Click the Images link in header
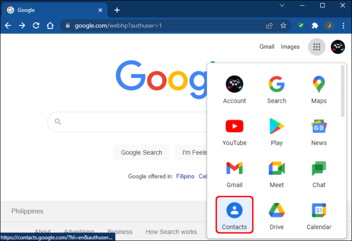Image resolution: width=352 pixels, height=241 pixels. click(x=290, y=47)
